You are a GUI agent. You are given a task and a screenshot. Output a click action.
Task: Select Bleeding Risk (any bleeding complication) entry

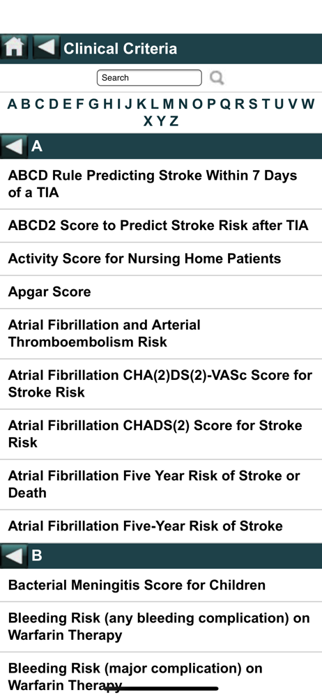(x=161, y=627)
